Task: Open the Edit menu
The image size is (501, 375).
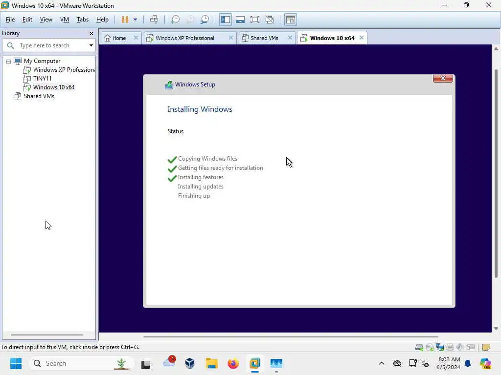Action: click(27, 20)
